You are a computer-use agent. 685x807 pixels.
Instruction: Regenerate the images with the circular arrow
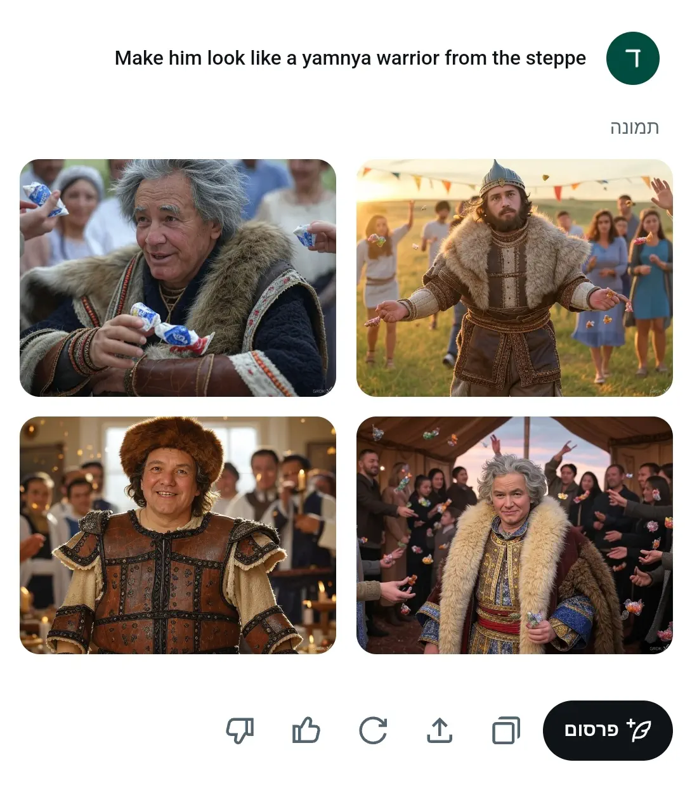373,730
